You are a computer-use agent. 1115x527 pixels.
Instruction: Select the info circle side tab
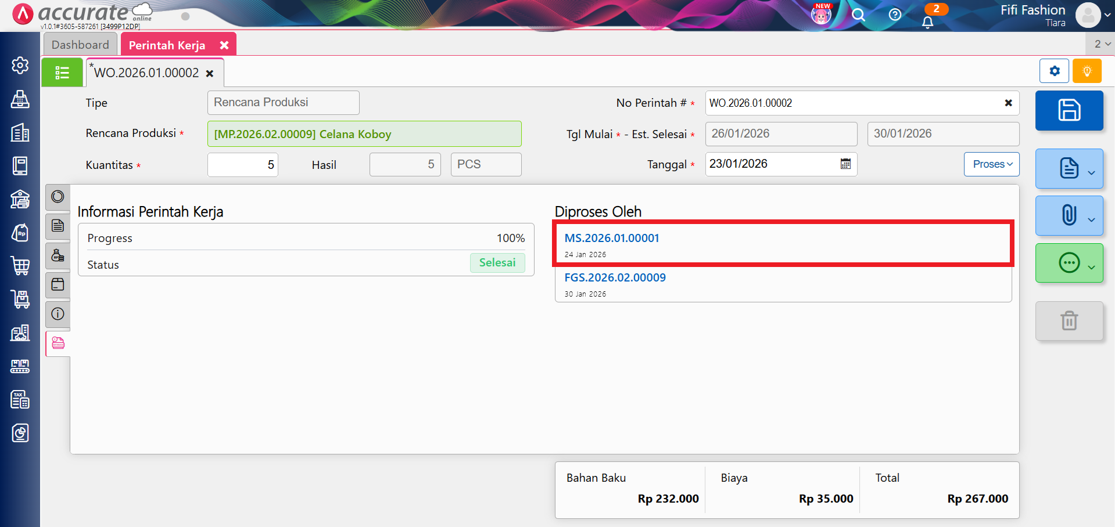point(58,314)
